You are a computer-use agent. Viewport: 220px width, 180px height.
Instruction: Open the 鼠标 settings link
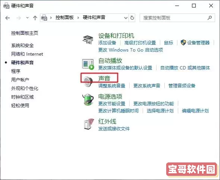[x=168, y=43]
